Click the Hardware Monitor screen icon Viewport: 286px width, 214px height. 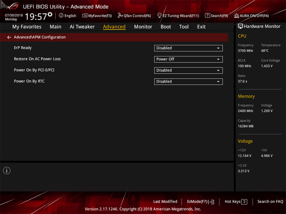(240, 27)
